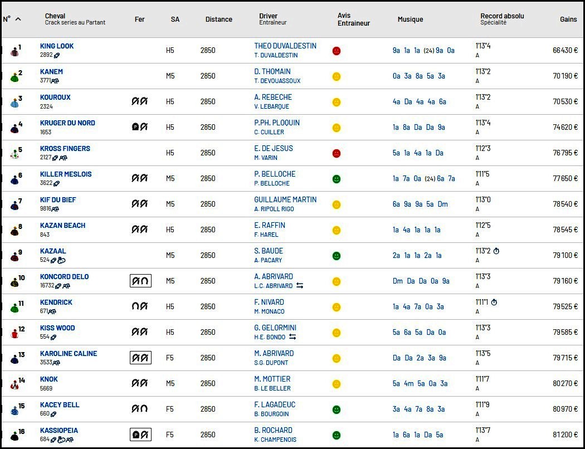Click the red trainer-opinion smiley for KING LOOK

pos(336,51)
